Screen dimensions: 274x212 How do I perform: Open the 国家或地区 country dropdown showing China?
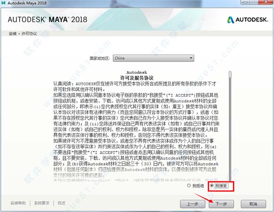(153, 58)
